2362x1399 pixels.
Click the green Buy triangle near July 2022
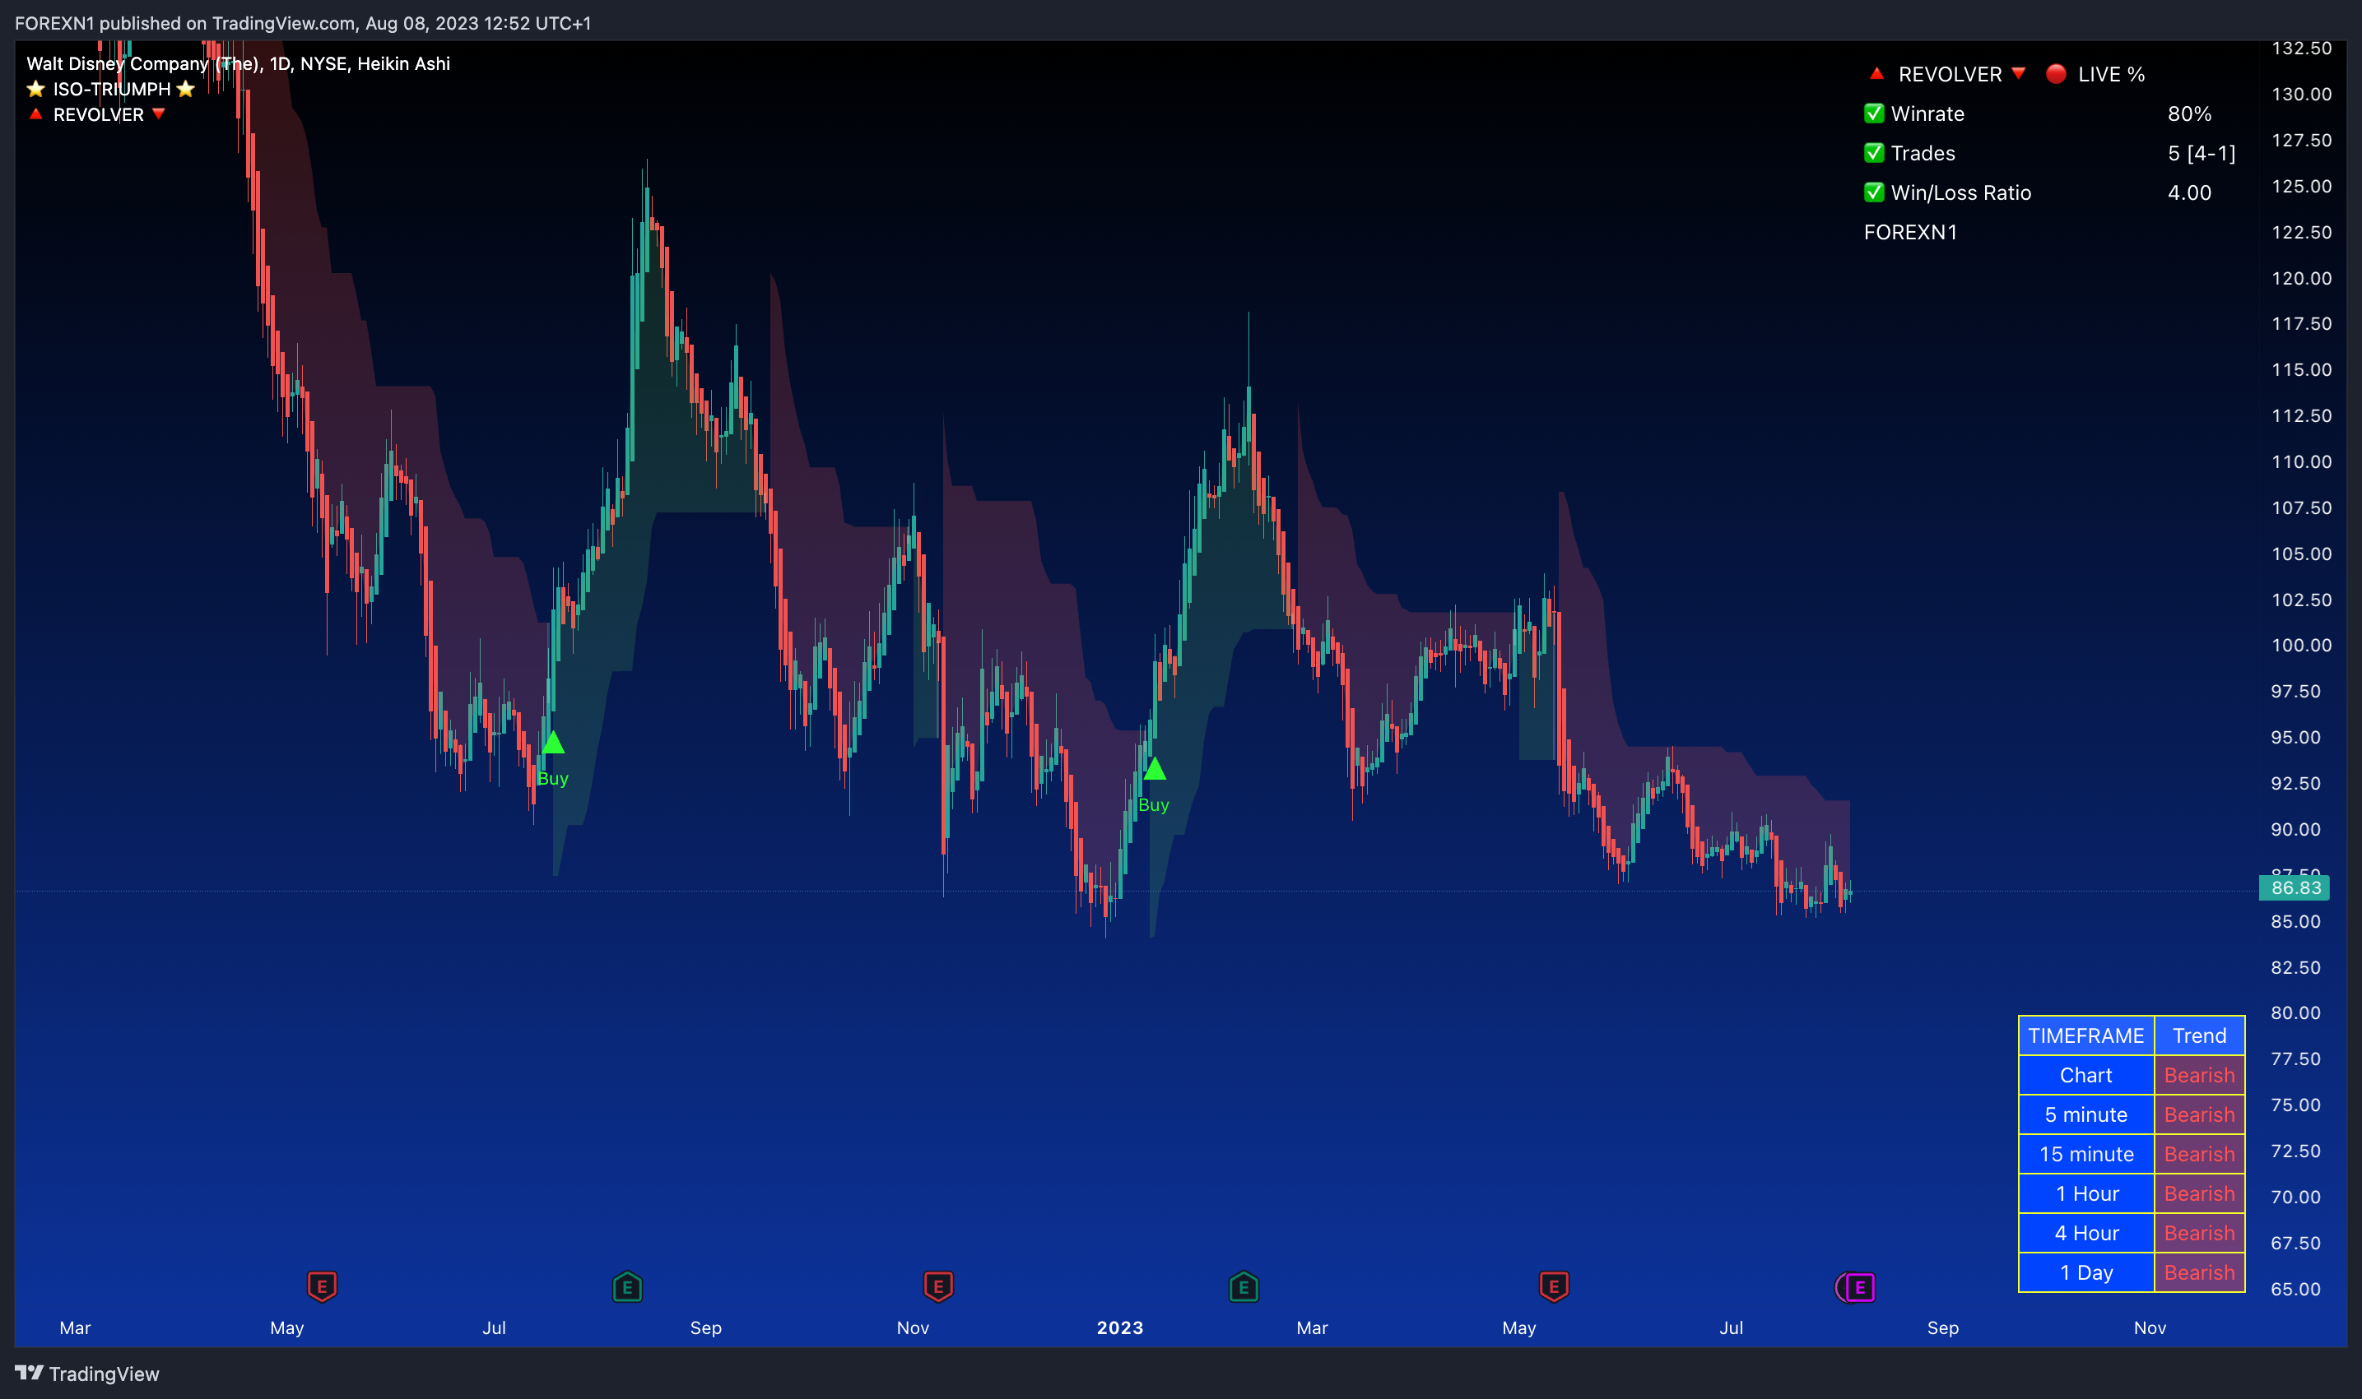point(553,743)
